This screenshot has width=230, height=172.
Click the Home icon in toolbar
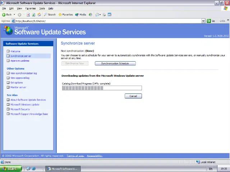coord(39,15)
